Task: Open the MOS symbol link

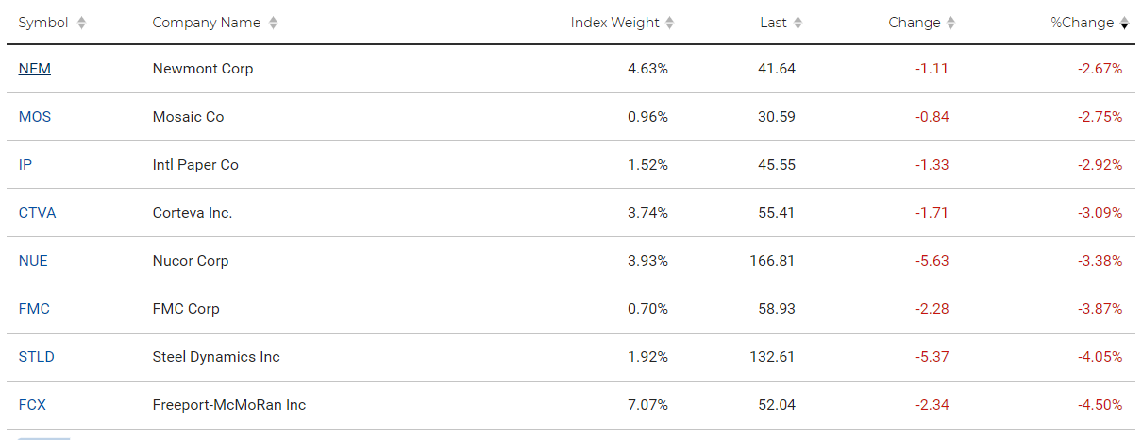Action: [x=35, y=117]
